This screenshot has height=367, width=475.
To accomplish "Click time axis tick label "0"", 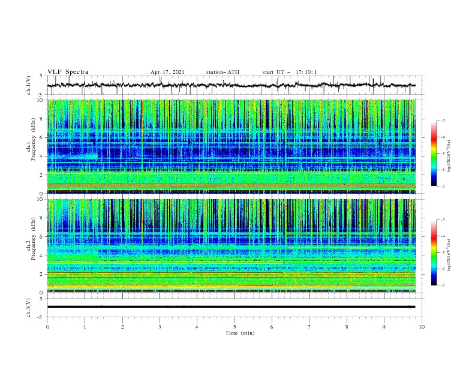I will (47, 327).
